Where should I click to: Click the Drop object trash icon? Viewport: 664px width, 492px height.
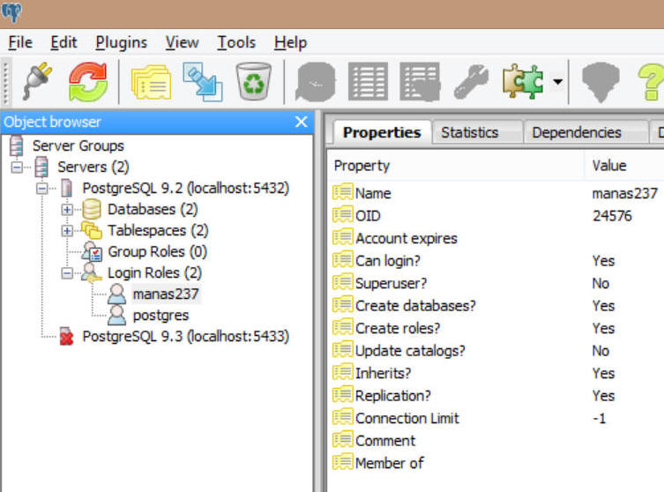tap(253, 81)
